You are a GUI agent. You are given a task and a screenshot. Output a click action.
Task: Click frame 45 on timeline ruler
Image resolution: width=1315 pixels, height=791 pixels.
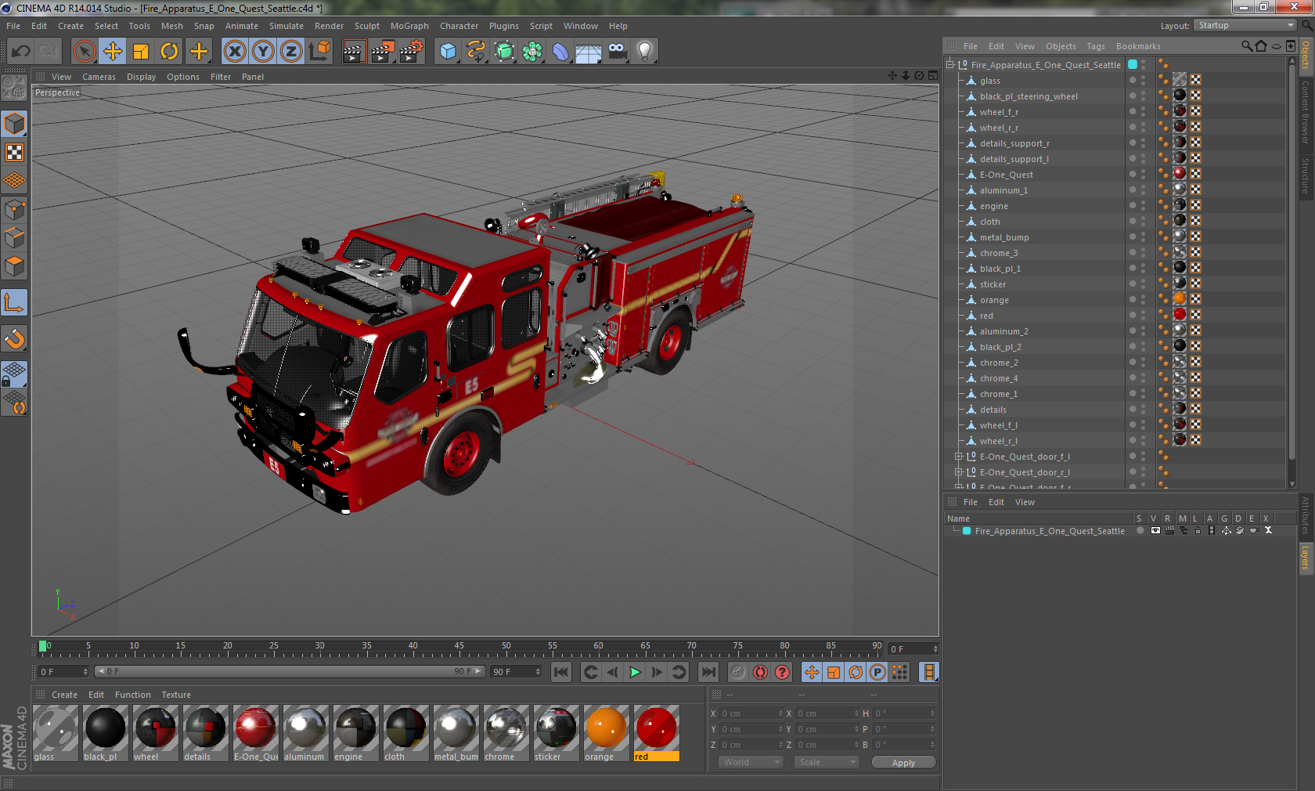(x=459, y=647)
